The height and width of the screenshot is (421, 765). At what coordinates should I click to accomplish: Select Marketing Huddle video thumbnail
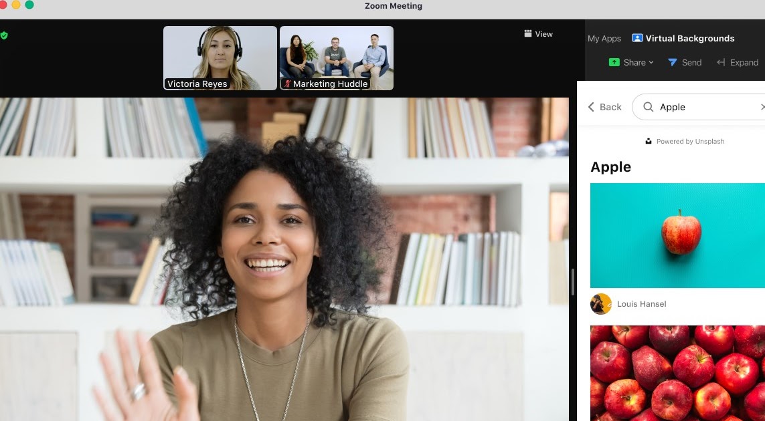pyautogui.click(x=337, y=58)
